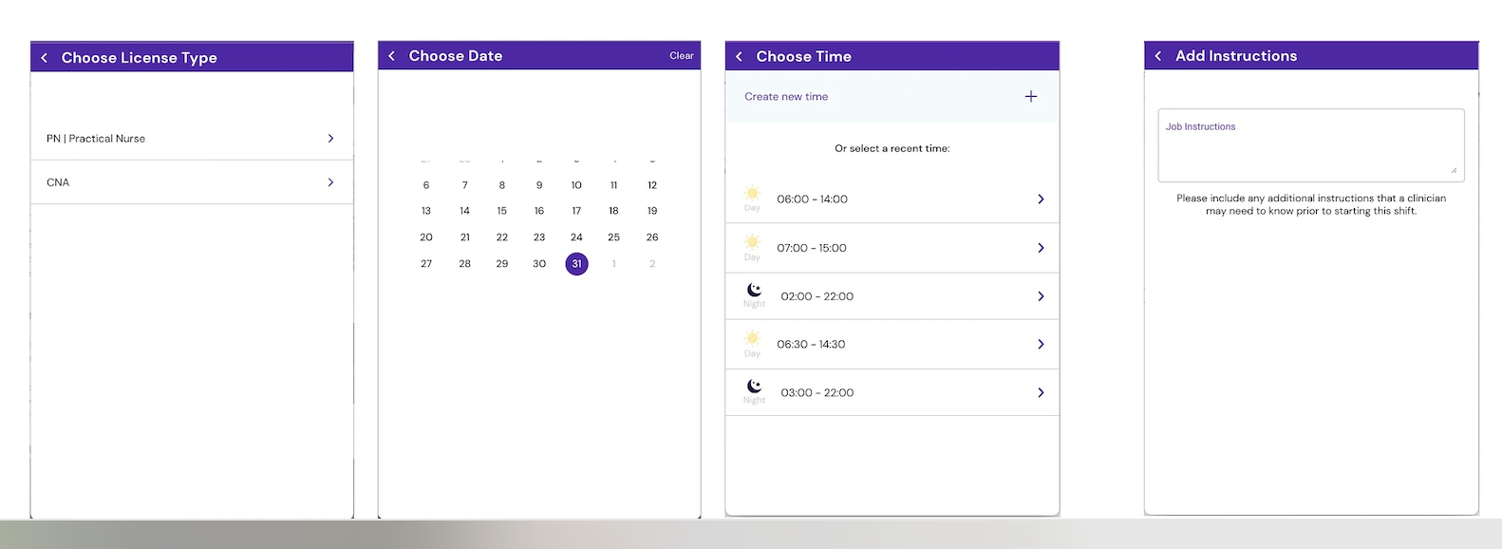The width and height of the screenshot is (1502, 549).
Task: Select calendar day 19
Action: point(652,211)
